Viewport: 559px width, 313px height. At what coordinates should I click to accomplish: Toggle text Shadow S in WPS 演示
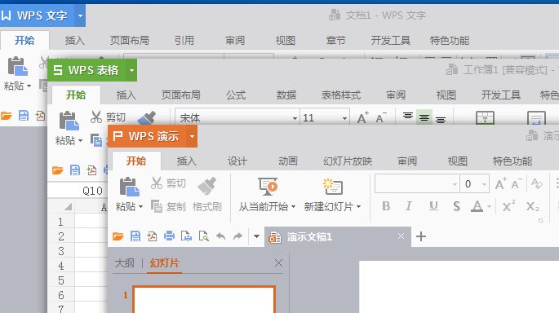coord(456,206)
